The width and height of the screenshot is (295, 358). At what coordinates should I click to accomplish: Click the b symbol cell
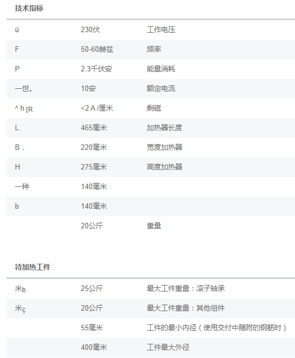(17, 207)
